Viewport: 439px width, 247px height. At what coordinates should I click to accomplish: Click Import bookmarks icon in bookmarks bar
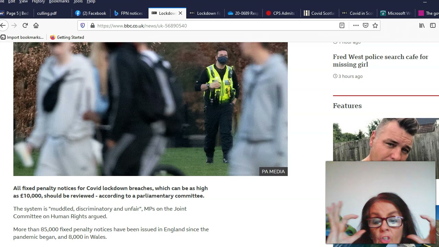pos(3,37)
